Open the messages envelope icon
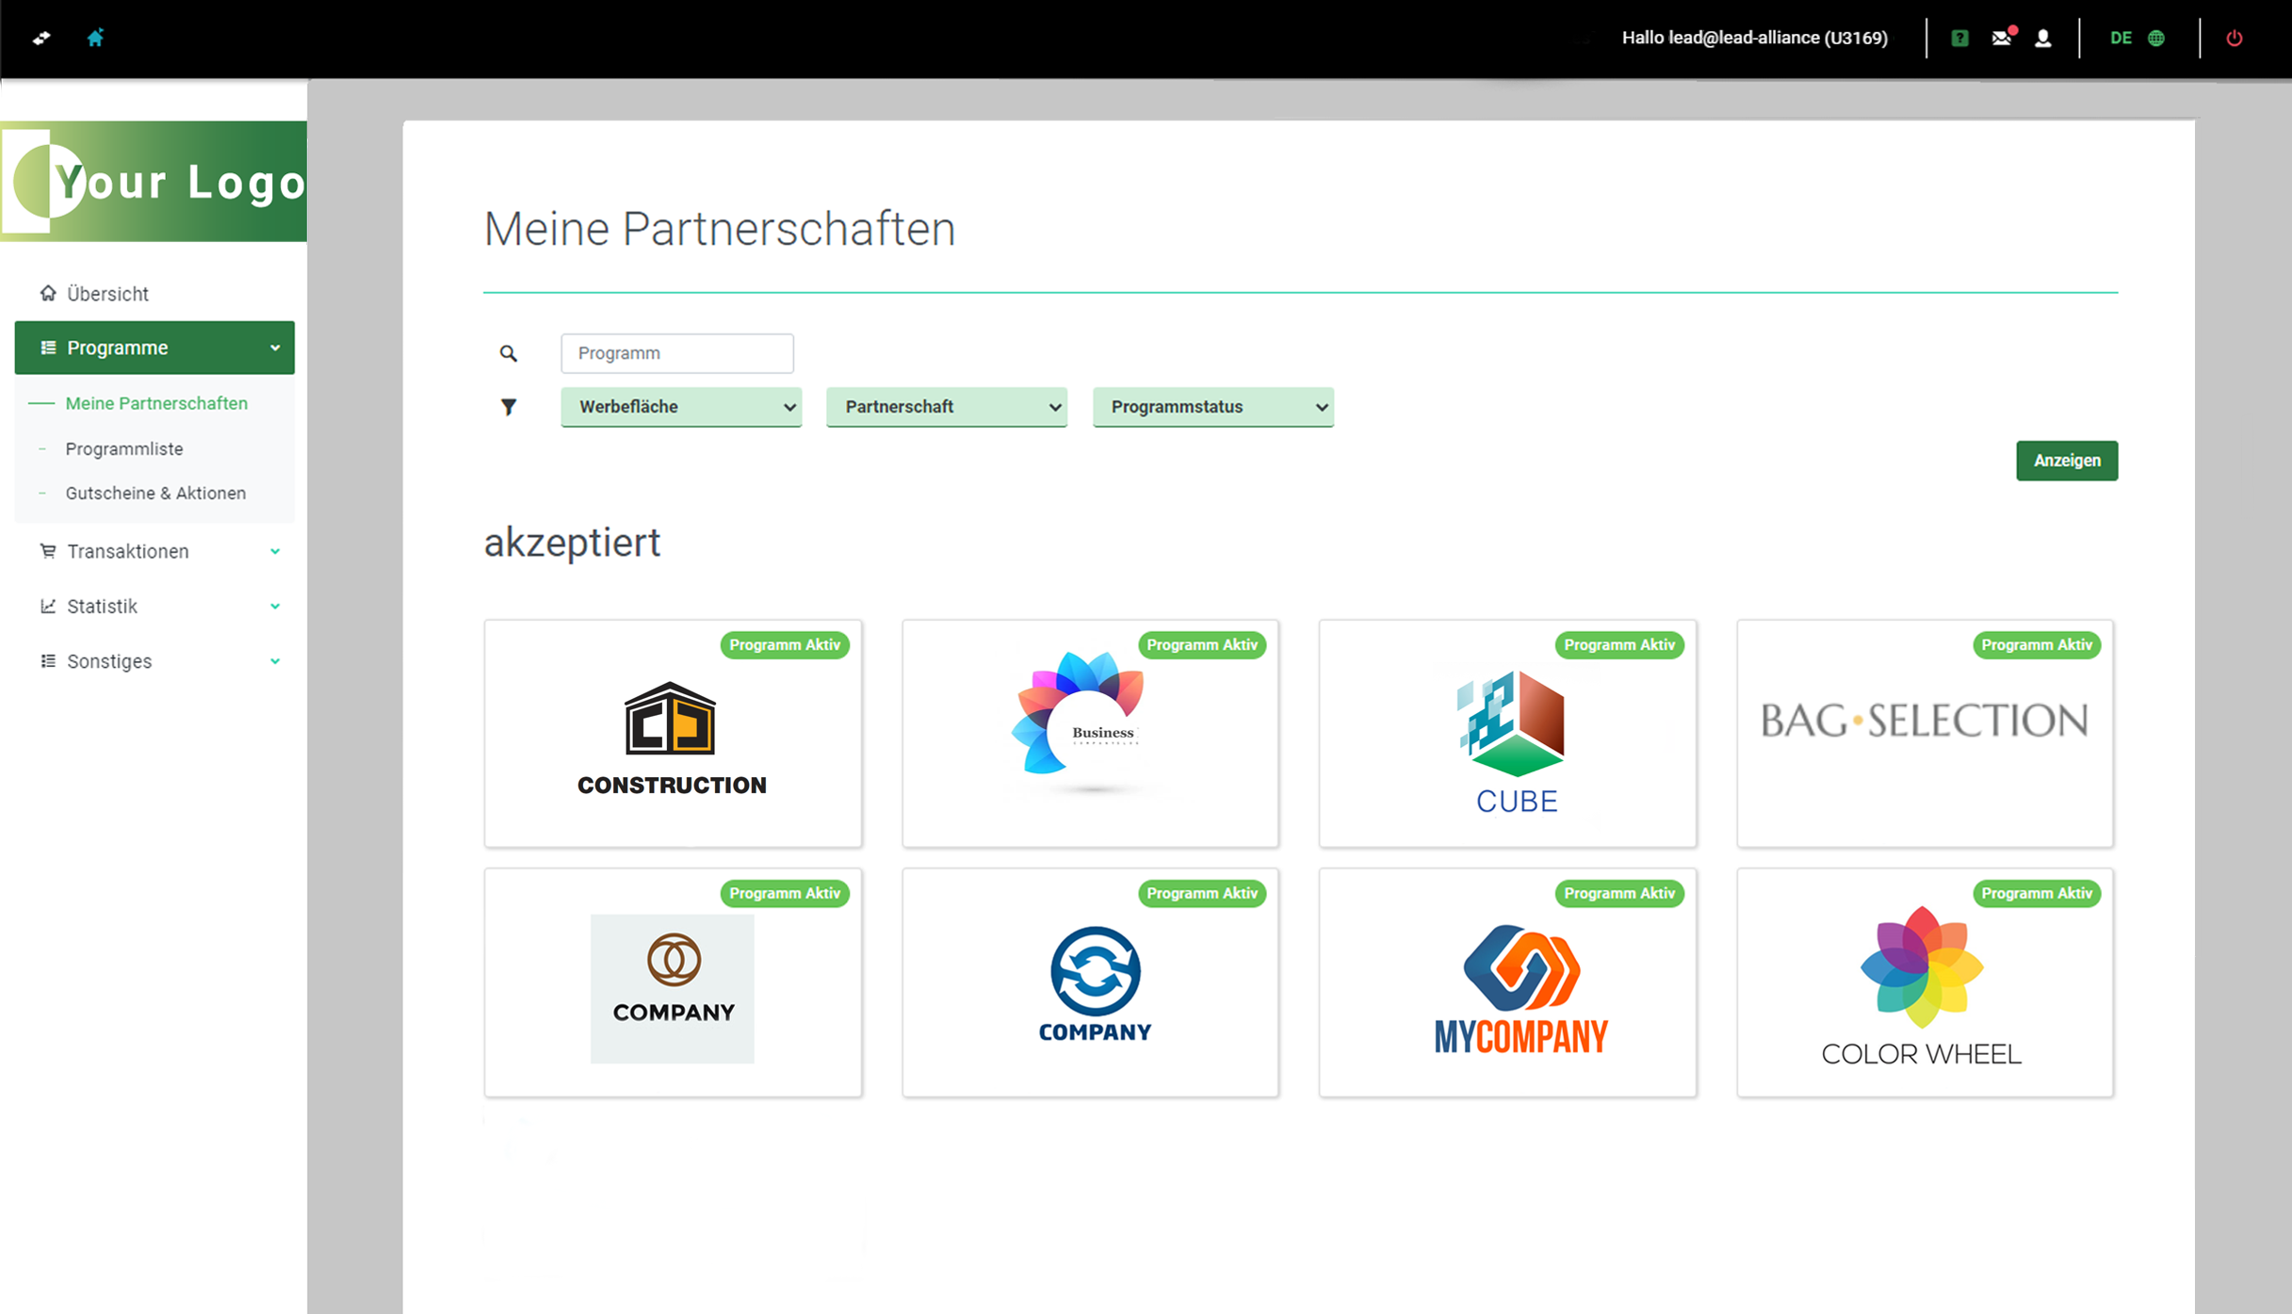Screen dimensions: 2292x1314 (2002, 38)
